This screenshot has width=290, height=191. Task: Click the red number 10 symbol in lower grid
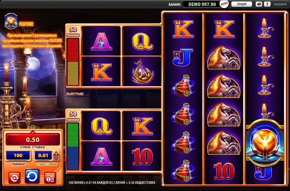pos(142,157)
